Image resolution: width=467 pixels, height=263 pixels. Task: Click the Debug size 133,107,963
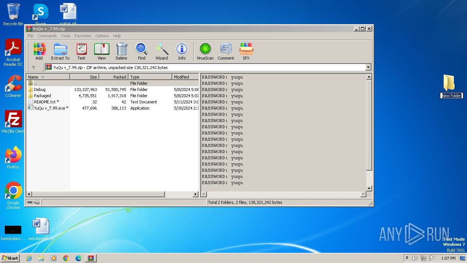click(x=85, y=89)
